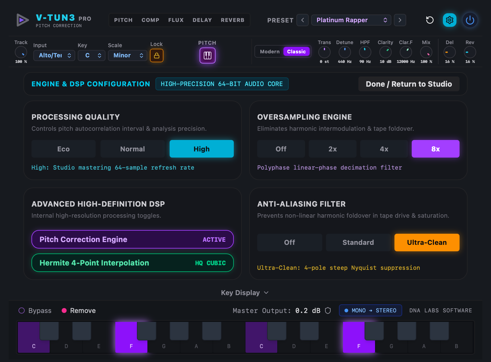The width and height of the screenshot is (491, 362).
Task: Toggle Pitch Correction Engine active state
Action: (133, 239)
